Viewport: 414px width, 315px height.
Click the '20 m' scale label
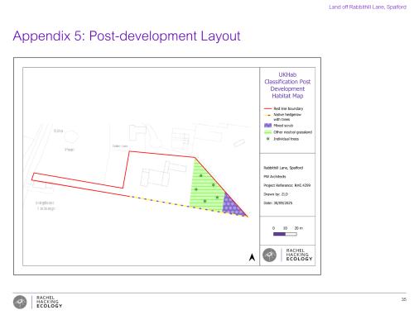(x=298, y=228)
